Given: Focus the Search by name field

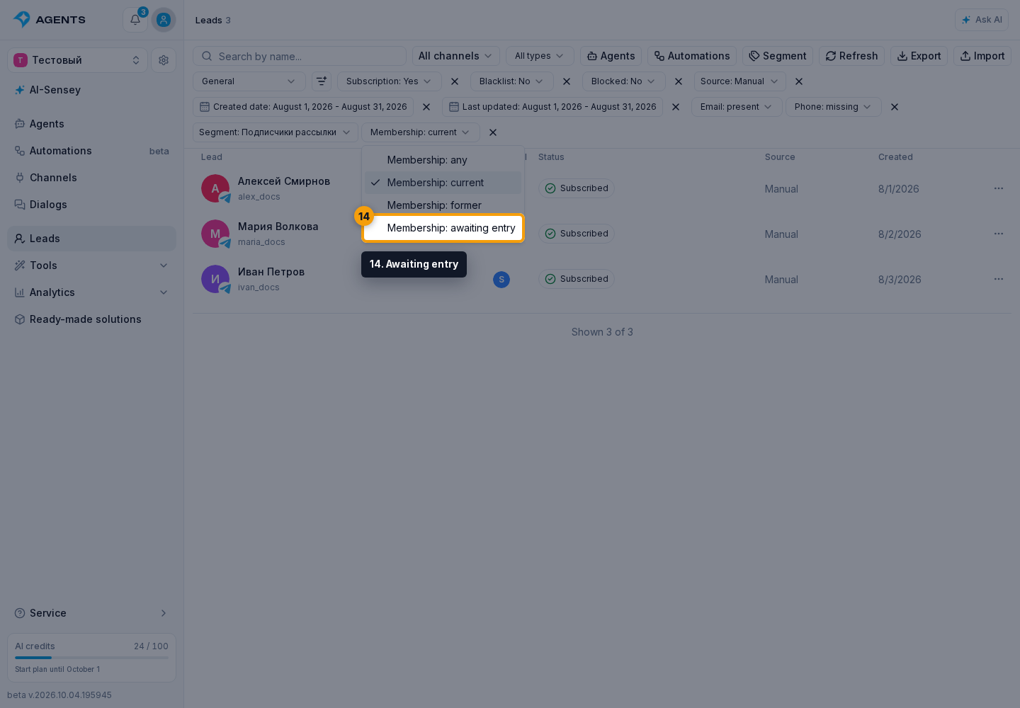Looking at the screenshot, I should [x=300, y=56].
